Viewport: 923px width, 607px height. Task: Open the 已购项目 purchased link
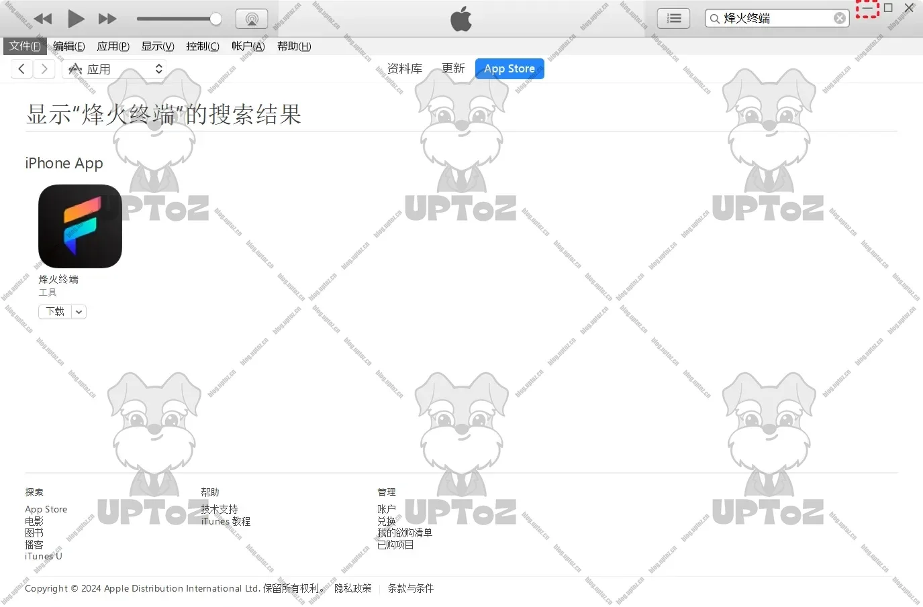point(395,545)
